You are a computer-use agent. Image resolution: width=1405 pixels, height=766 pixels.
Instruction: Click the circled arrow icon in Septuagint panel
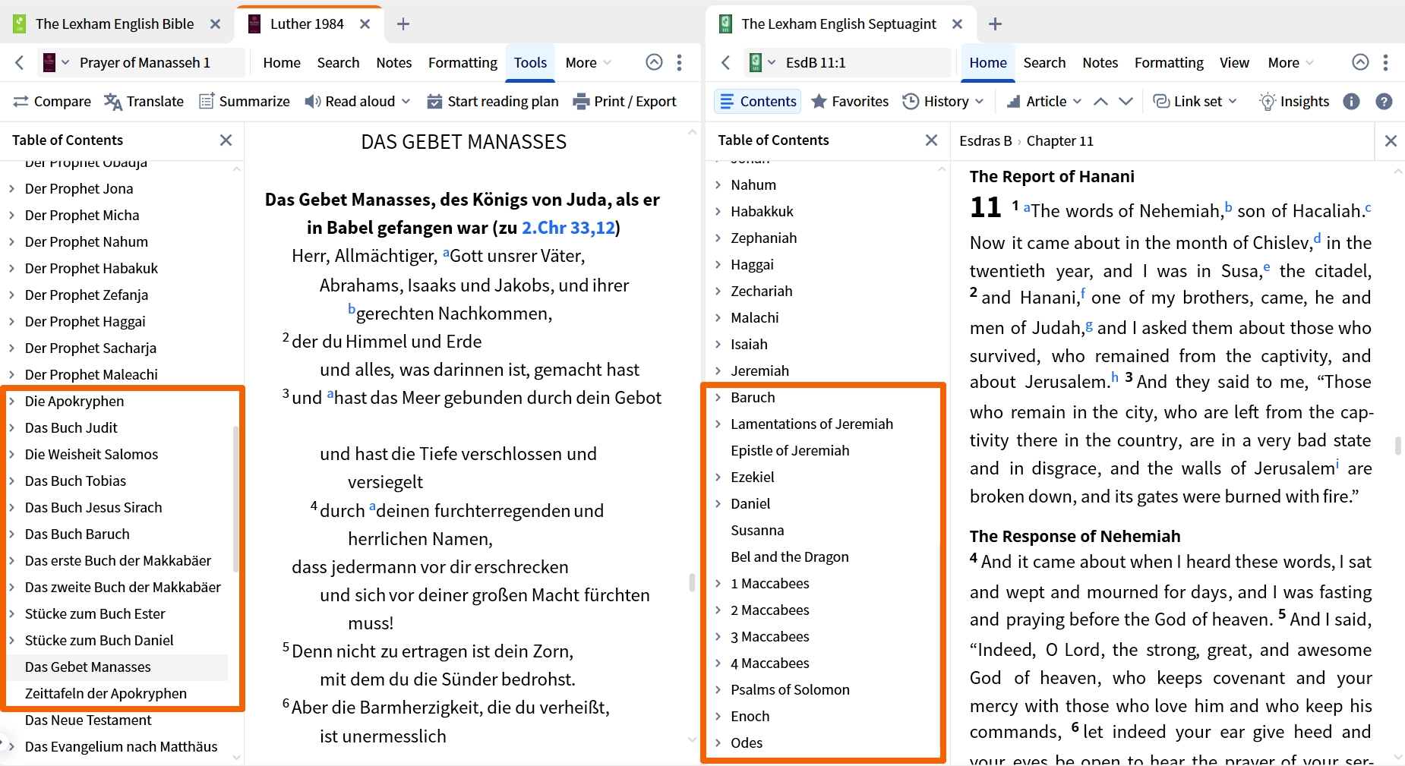[1360, 62]
